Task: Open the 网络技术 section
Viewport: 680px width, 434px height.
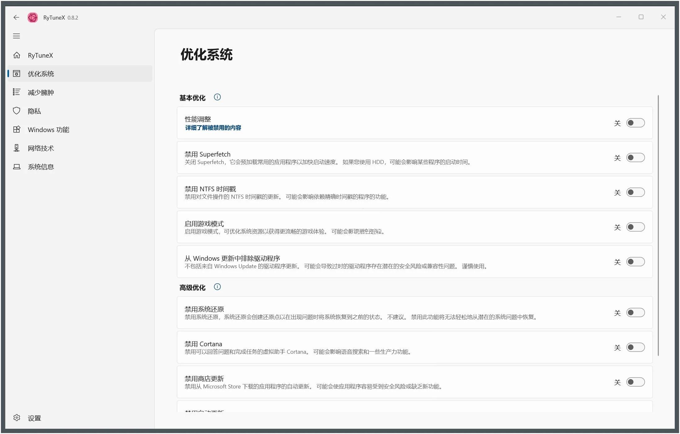Action: pyautogui.click(x=41, y=148)
